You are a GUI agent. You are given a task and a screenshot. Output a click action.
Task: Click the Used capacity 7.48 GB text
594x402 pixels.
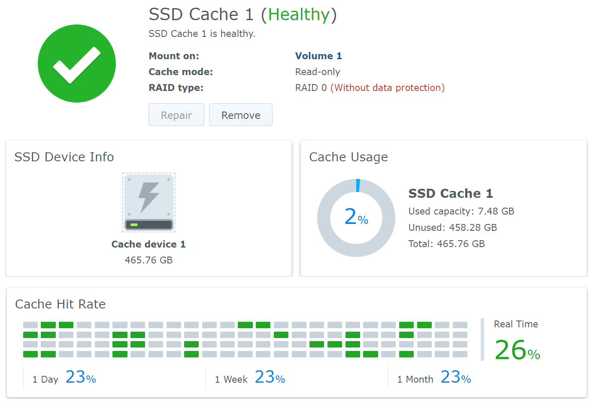pyautogui.click(x=461, y=211)
